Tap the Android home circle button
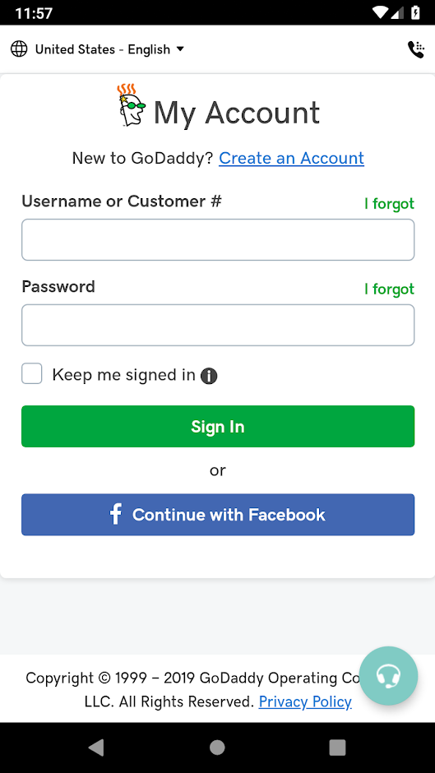 pos(217,748)
